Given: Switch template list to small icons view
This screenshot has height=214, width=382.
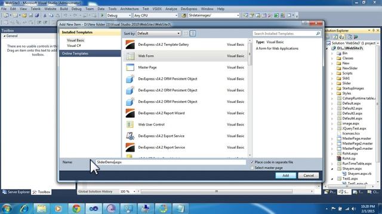Looking at the screenshot, I should [x=186, y=33].
